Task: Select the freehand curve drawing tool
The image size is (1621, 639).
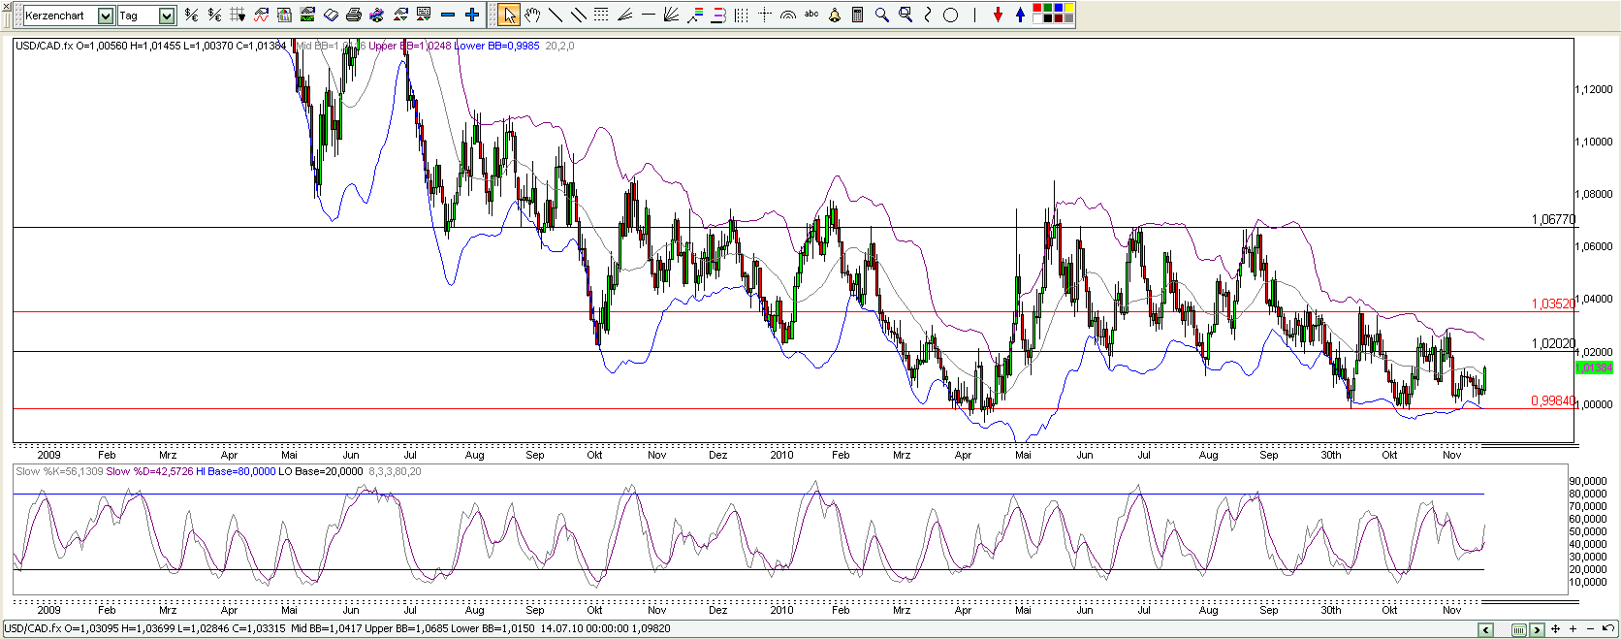Action: tap(928, 15)
